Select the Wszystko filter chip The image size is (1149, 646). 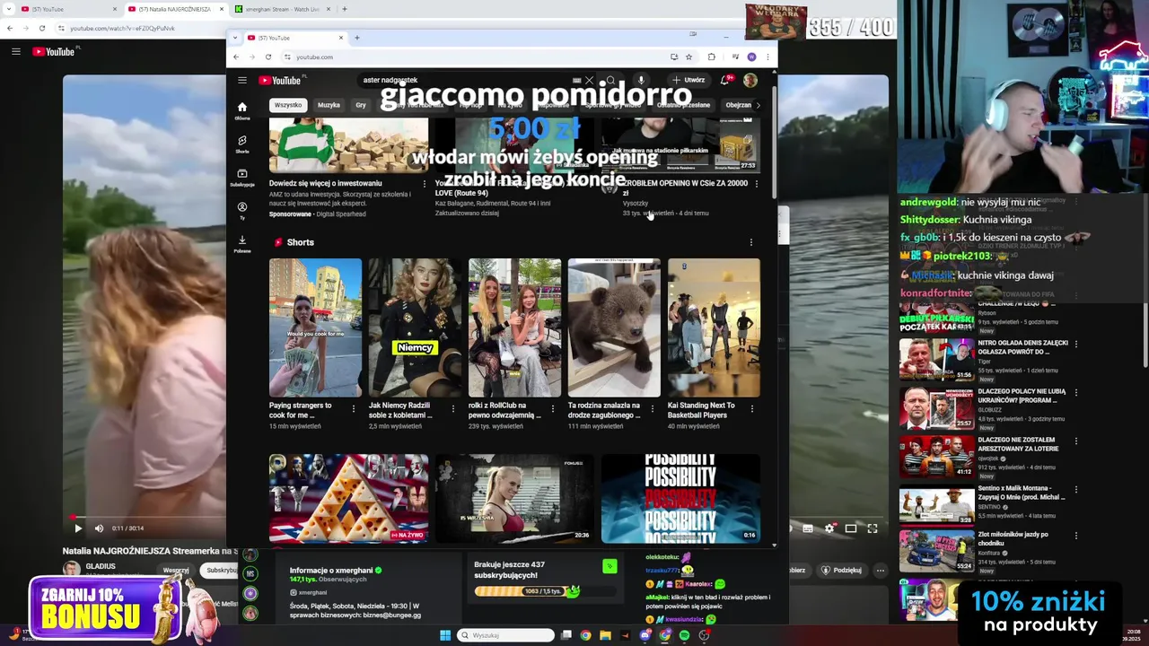click(x=288, y=105)
